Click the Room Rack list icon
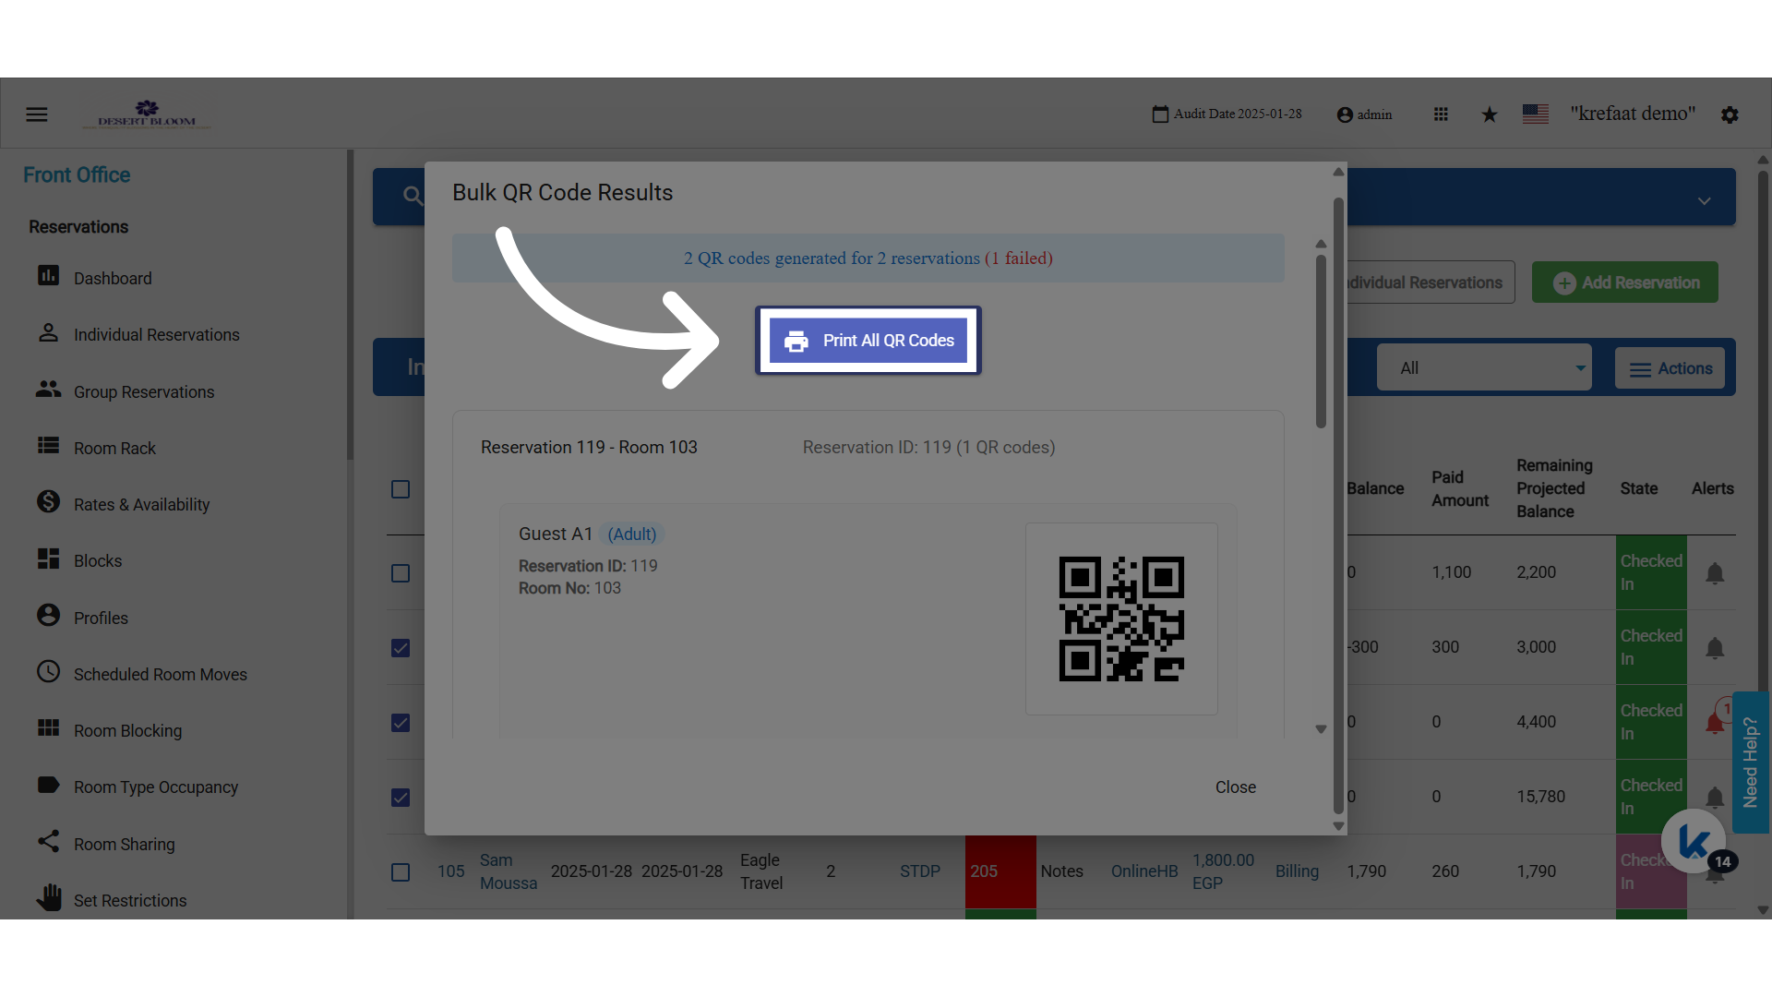 pos(48,446)
